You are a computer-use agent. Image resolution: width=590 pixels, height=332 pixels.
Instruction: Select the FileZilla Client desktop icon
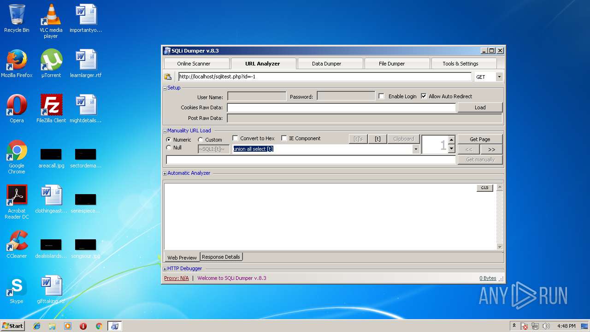coord(51,109)
